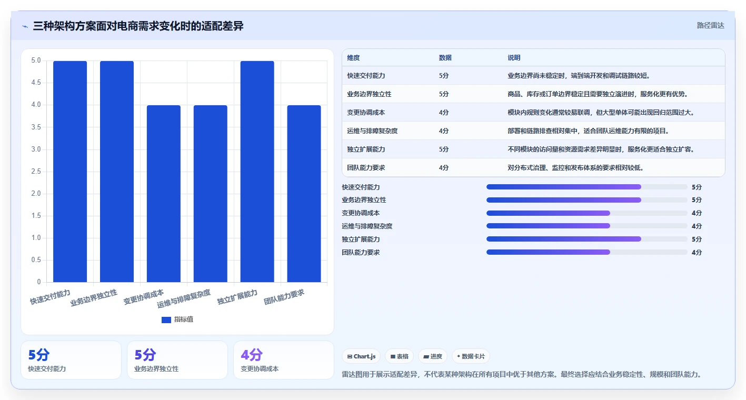746x400 pixels.
Task: Click the icon left of the page title
Action: (x=25, y=26)
